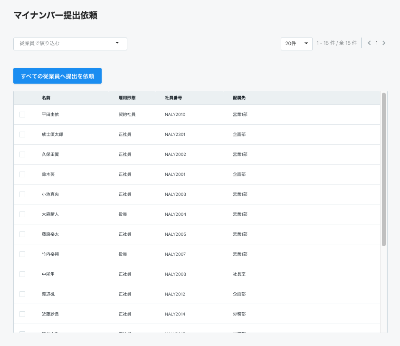Screen dimensions: 400x346
Task: Click the name 近藤紗良
Action: click(x=50, y=314)
